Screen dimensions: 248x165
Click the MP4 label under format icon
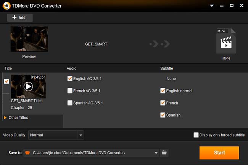(x=226, y=58)
